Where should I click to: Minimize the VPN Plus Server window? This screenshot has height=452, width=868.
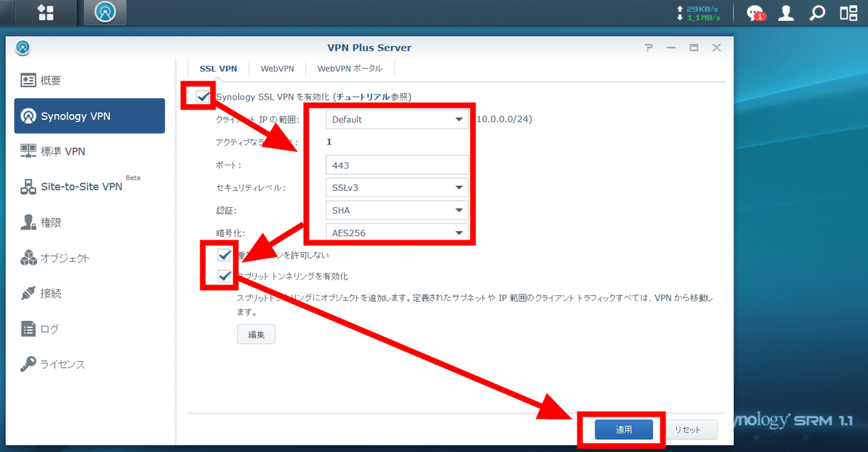[671, 48]
